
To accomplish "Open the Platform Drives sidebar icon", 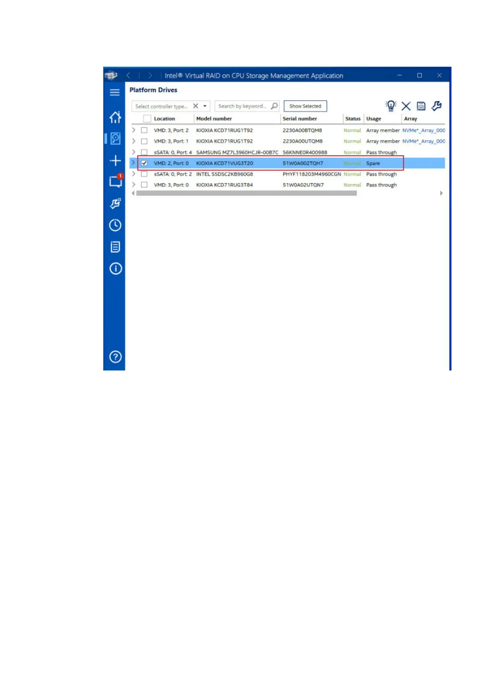I will [x=115, y=138].
